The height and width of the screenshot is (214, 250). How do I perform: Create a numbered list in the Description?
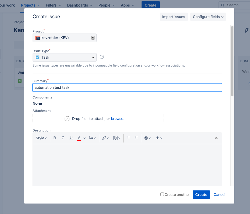point(136,138)
